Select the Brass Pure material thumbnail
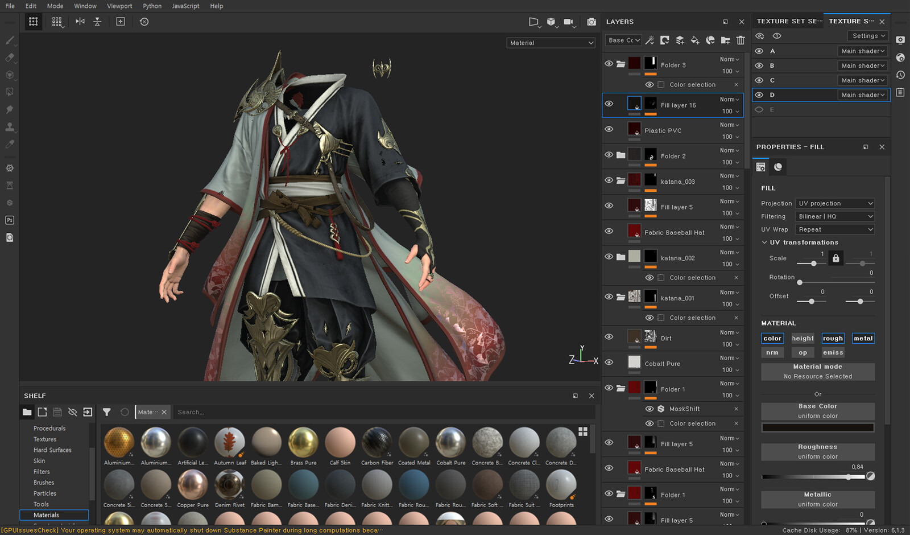The image size is (910, 535). click(303, 443)
